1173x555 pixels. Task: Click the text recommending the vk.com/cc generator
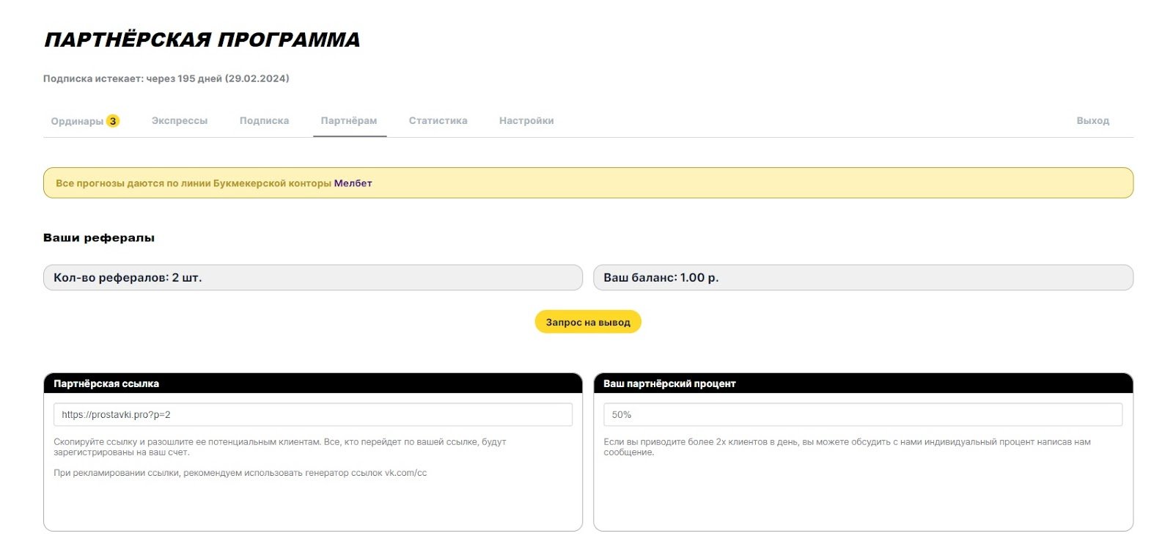click(240, 473)
